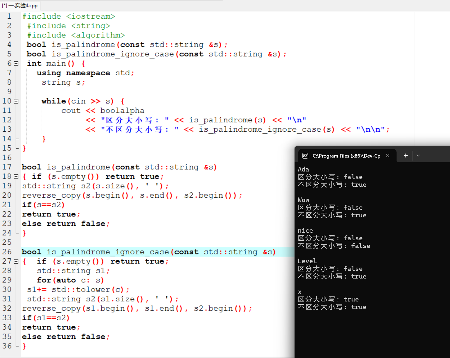Click on '#include <algorithm>' line
Screen dimensions: 450x358
click(x=76, y=35)
